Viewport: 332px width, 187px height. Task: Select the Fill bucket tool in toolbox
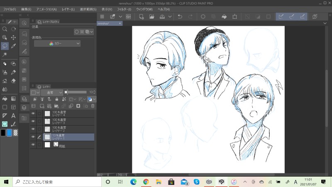tap(5, 98)
